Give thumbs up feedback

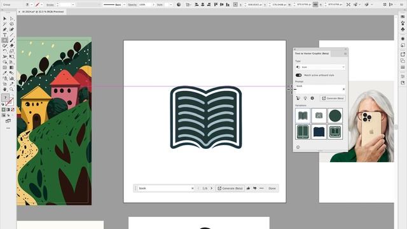click(x=248, y=188)
